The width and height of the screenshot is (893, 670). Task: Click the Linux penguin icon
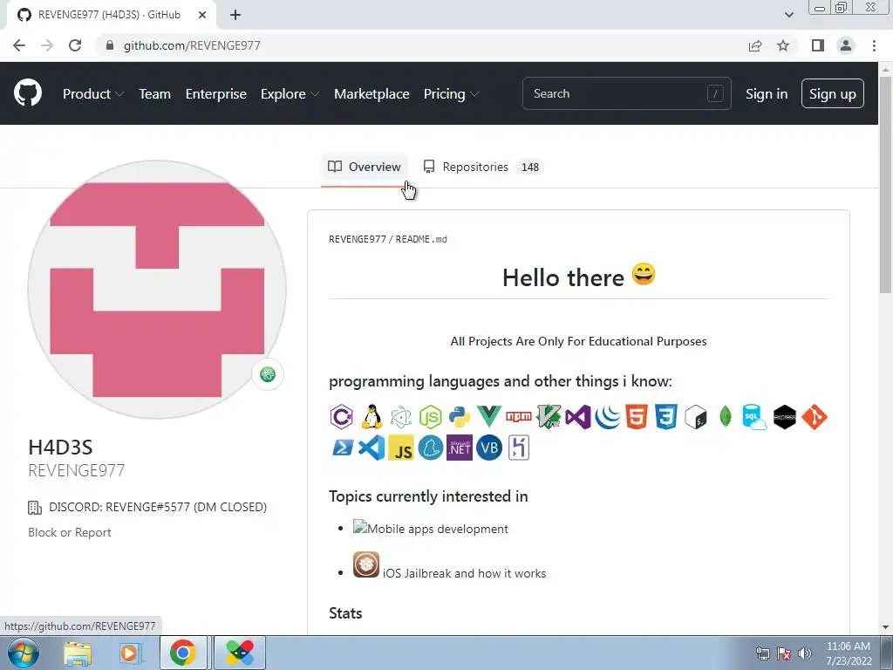(372, 416)
